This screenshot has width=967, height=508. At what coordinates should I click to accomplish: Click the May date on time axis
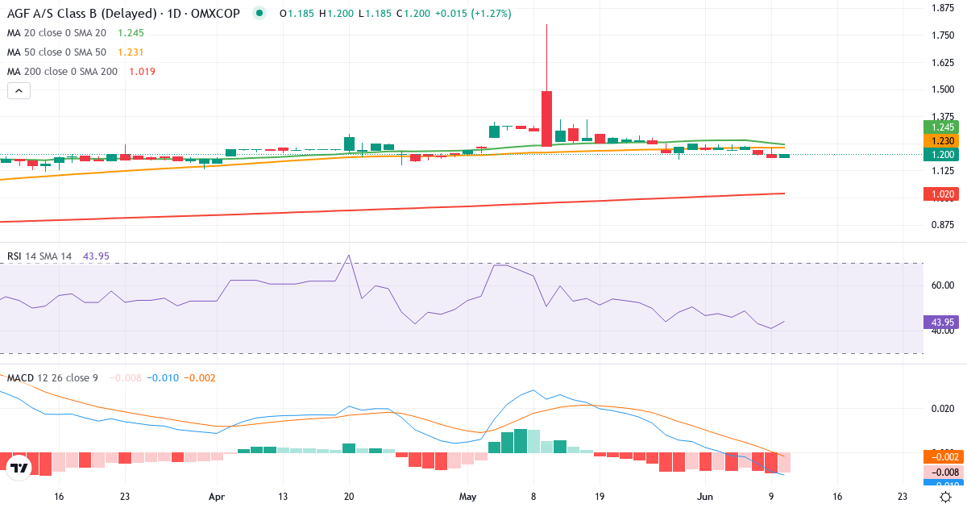click(469, 497)
